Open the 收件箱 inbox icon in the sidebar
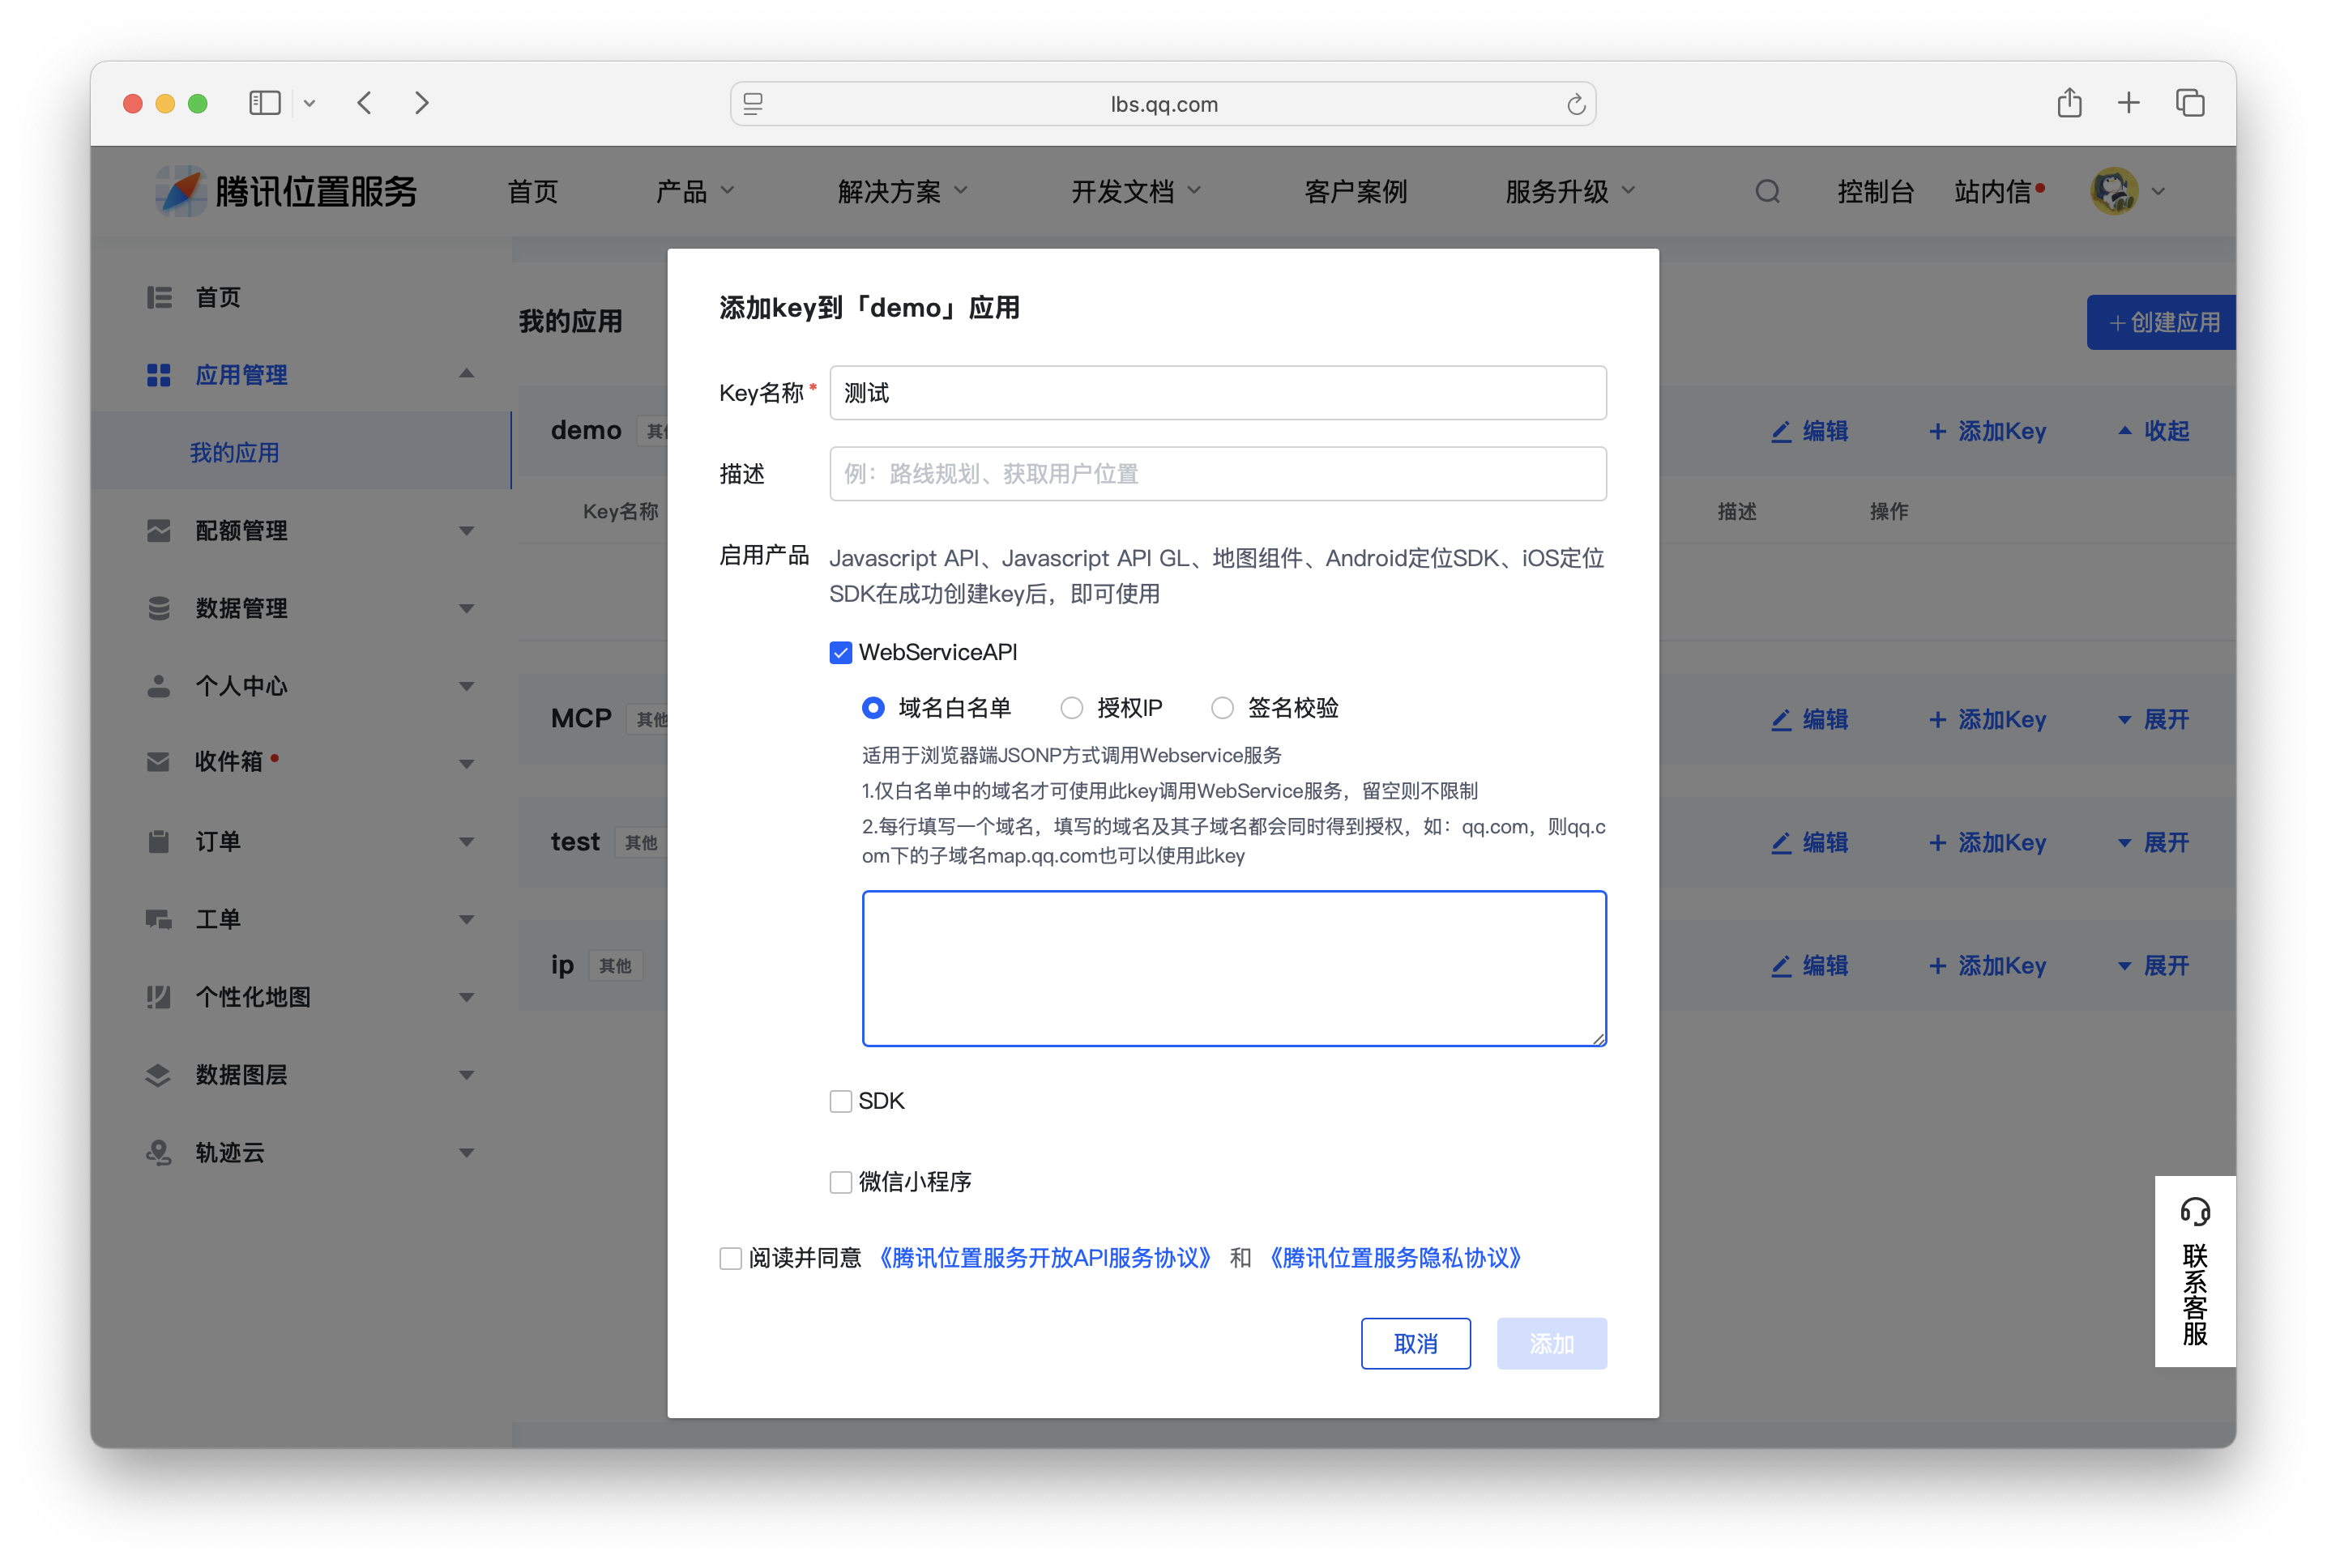This screenshot has height=1568, width=2327. (158, 761)
